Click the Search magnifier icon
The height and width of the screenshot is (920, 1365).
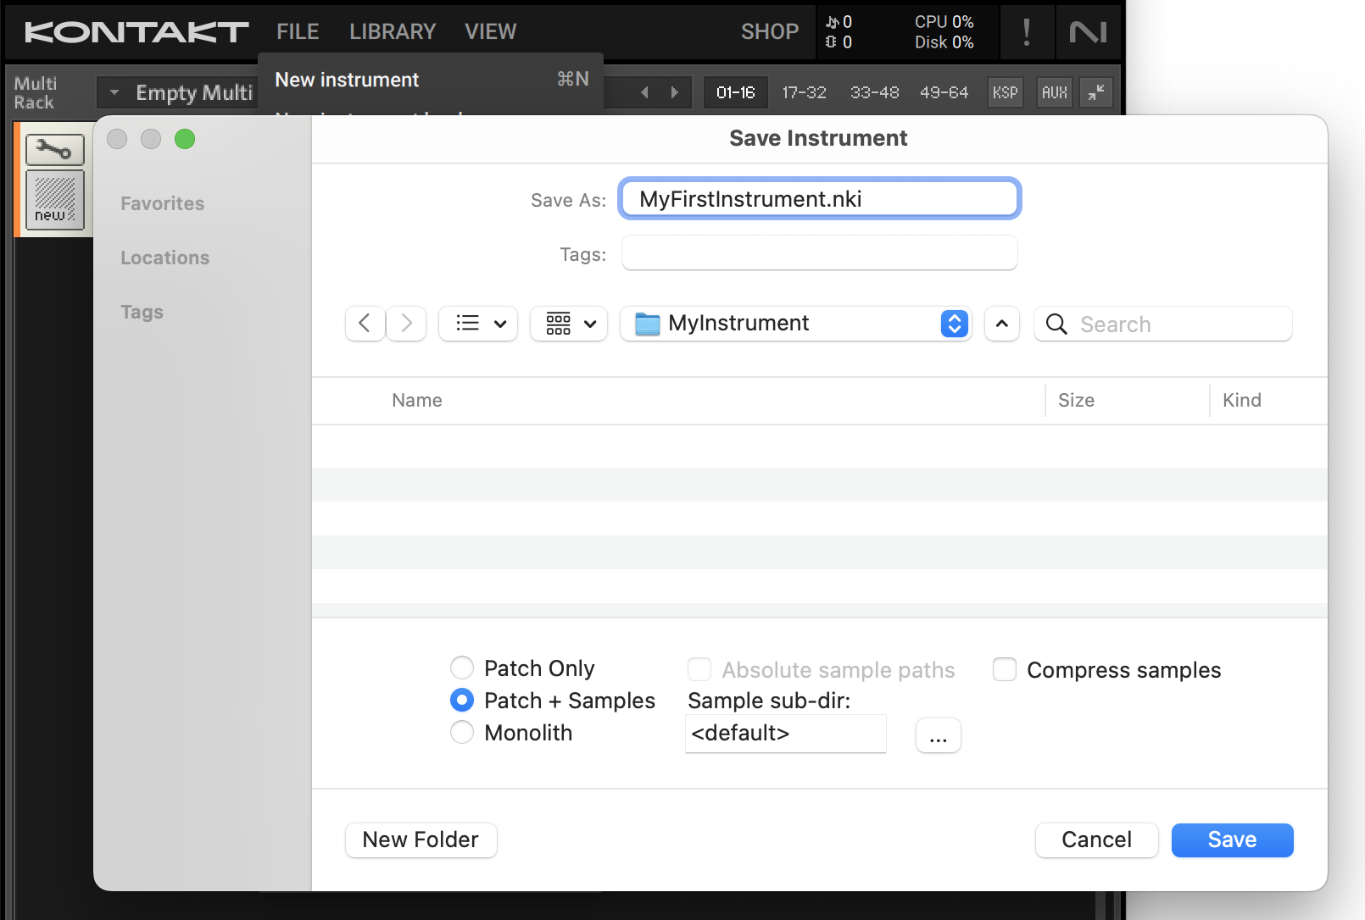point(1056,324)
